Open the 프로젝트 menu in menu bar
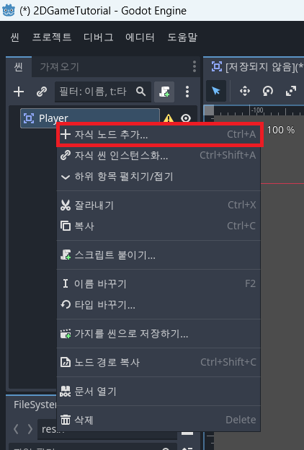 52,37
